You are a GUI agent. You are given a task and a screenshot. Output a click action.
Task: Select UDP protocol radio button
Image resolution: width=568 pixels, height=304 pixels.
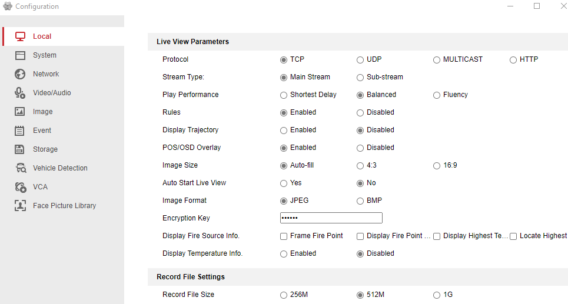click(360, 59)
